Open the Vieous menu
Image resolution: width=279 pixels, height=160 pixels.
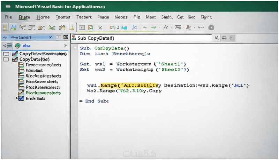point(121,17)
